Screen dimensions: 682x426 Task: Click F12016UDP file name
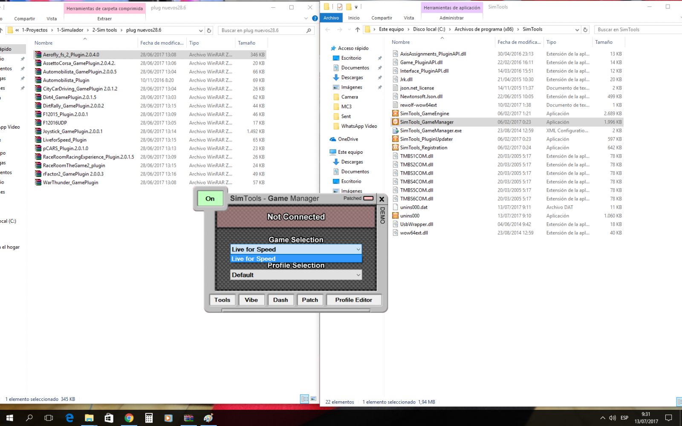point(55,123)
